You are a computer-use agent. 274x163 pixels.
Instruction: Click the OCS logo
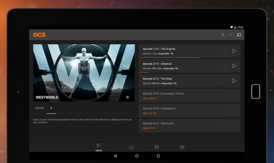coord(39,35)
